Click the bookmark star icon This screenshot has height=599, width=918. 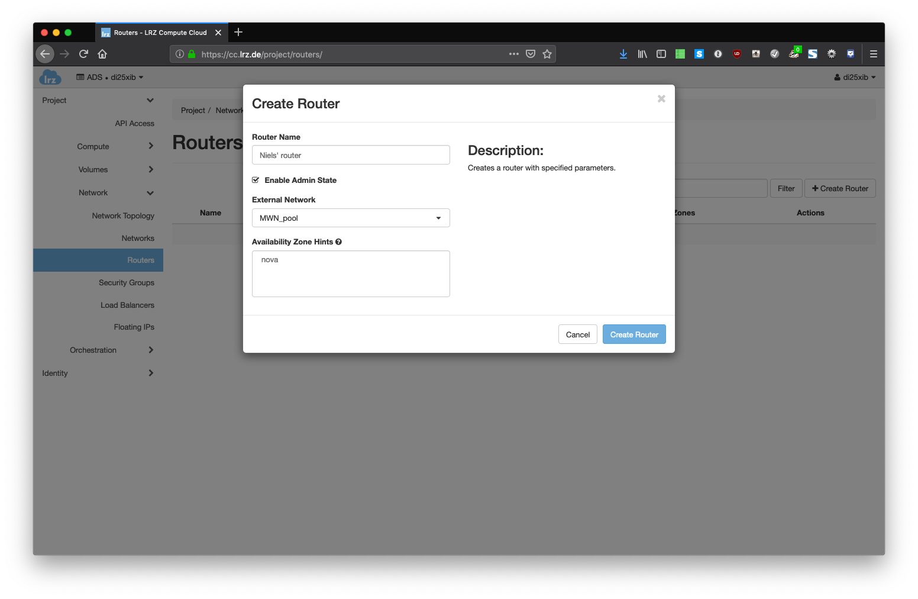click(547, 54)
